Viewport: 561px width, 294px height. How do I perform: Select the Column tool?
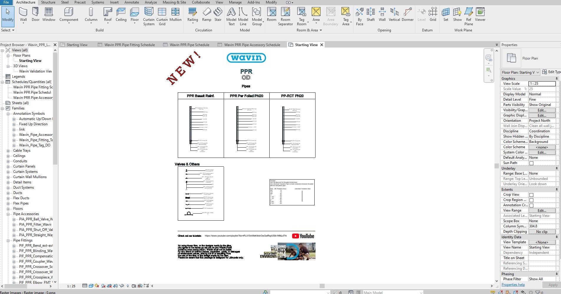(x=91, y=15)
